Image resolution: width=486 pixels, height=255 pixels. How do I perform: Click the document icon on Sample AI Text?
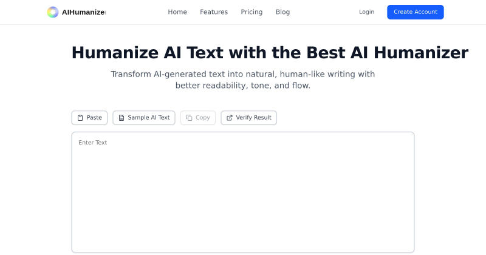122,118
